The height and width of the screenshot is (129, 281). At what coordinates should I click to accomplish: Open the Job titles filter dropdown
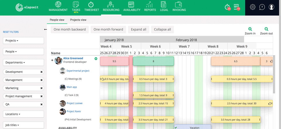23,125
